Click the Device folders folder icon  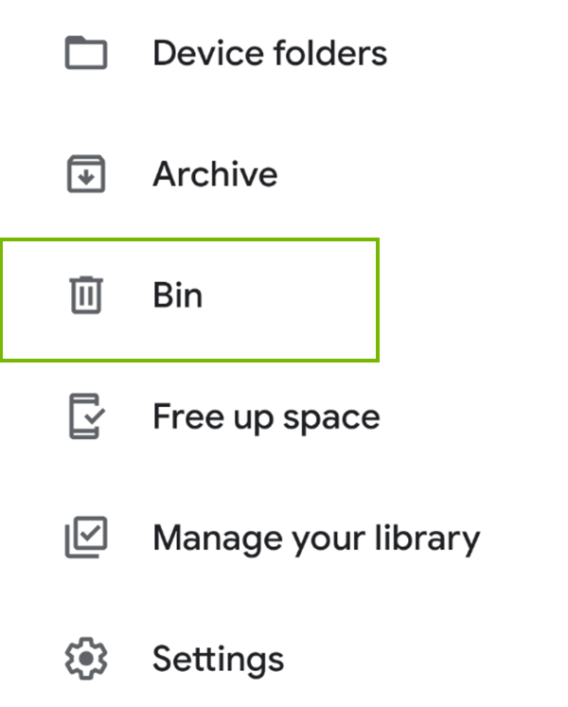pyautogui.click(x=85, y=53)
